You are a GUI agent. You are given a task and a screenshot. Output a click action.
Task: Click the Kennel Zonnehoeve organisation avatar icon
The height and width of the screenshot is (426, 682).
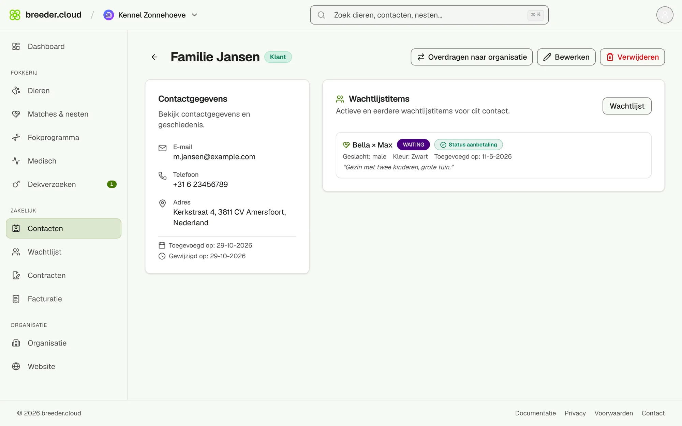(x=108, y=15)
